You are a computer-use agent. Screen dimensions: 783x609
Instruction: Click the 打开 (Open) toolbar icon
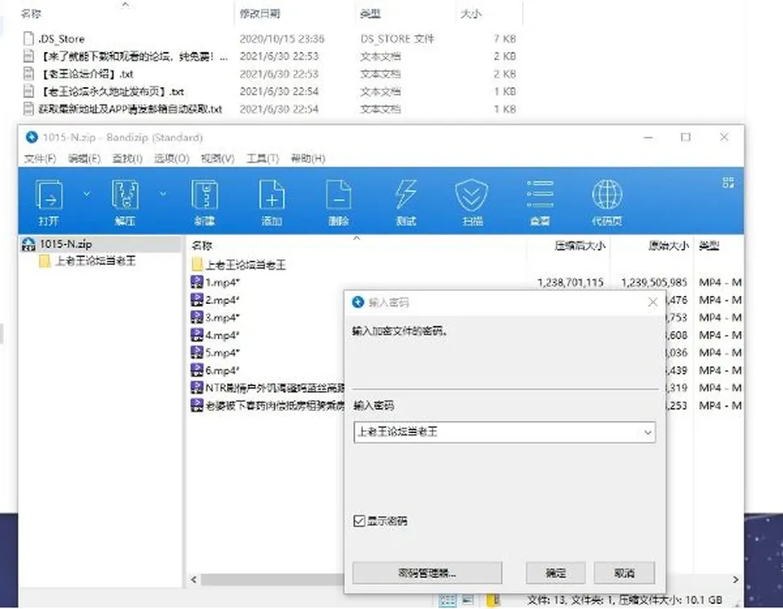(x=49, y=195)
